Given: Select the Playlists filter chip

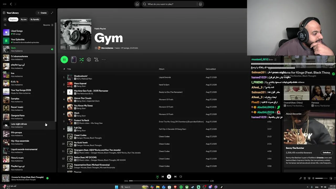Looking at the screenshot, I should coord(13,19).
